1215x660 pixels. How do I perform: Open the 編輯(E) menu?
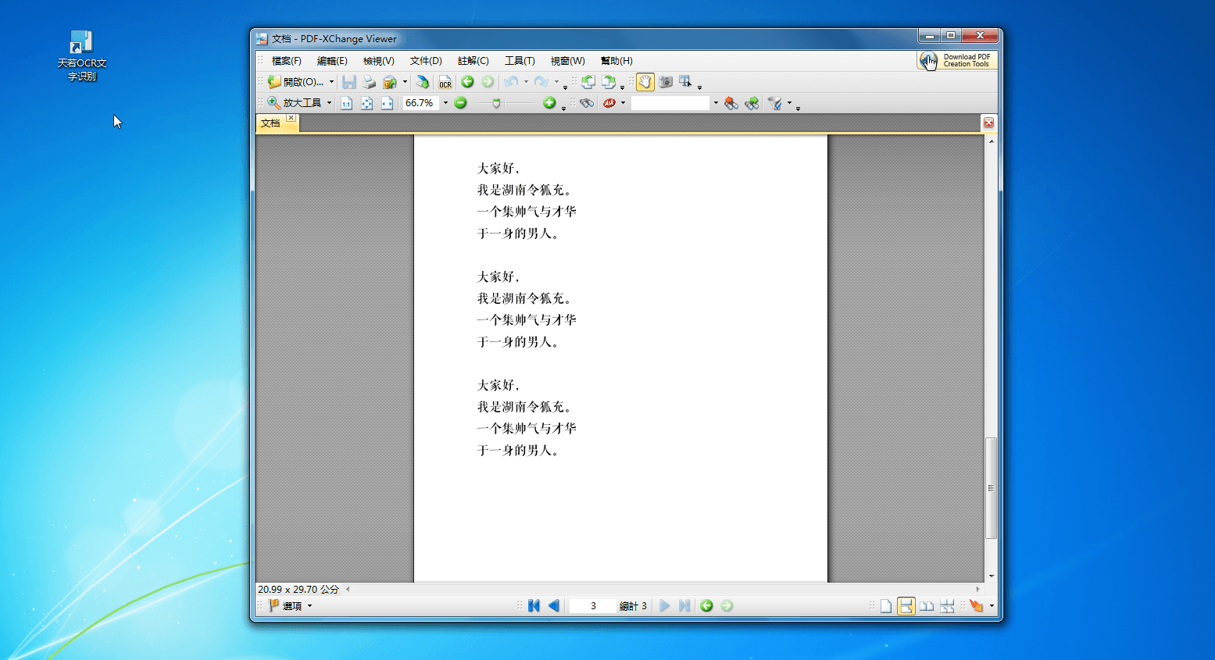(x=332, y=61)
